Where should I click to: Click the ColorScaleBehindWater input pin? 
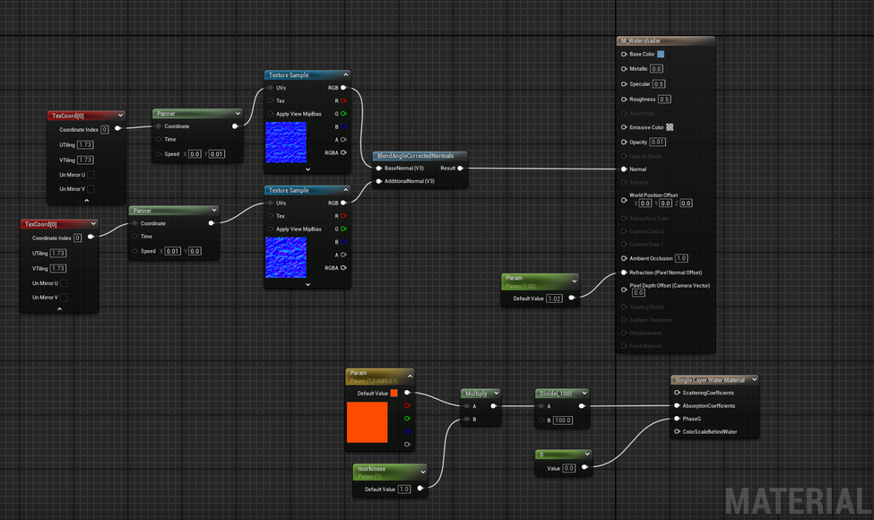pyautogui.click(x=677, y=431)
